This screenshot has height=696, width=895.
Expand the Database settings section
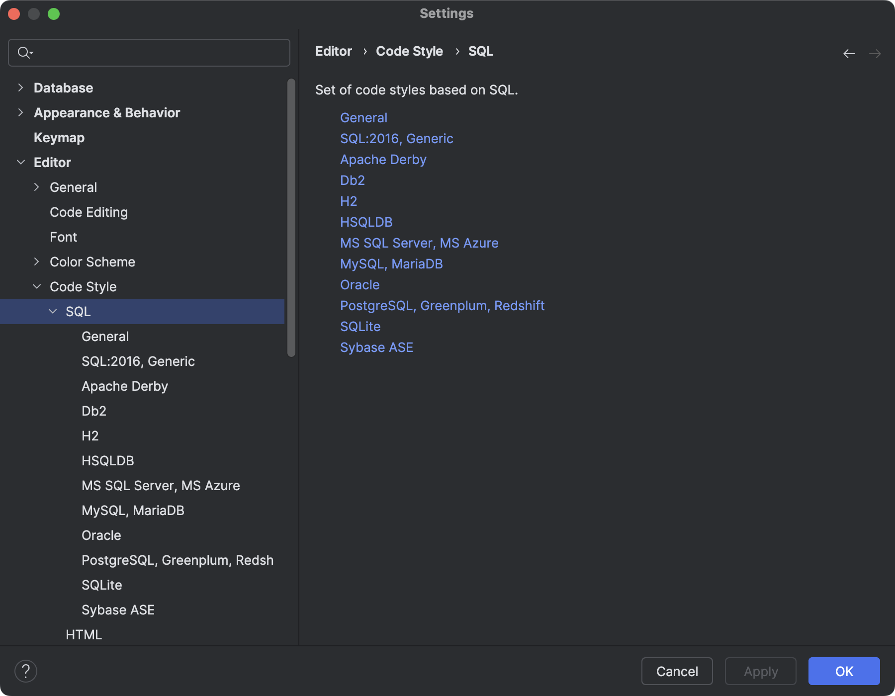(20, 88)
